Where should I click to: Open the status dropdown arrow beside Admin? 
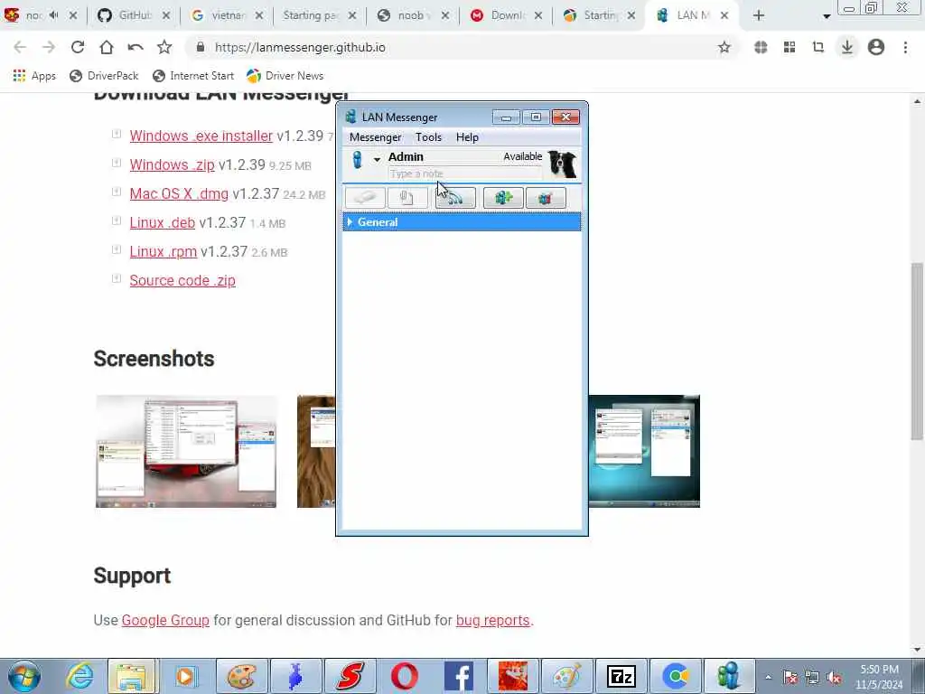tap(377, 159)
